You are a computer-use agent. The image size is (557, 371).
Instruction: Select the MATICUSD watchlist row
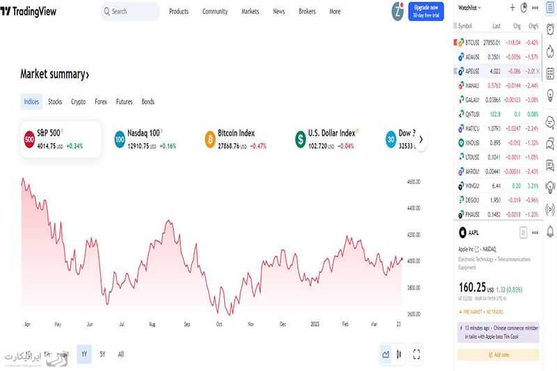click(x=498, y=129)
